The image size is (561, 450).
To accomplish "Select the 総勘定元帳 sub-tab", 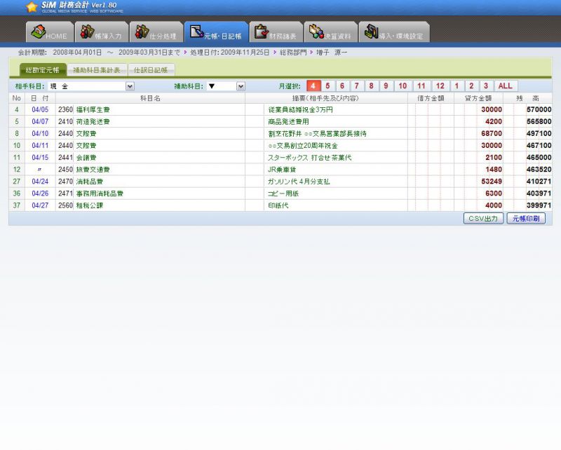I will point(42,70).
